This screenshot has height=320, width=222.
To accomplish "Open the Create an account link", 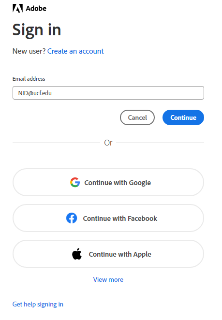I will coord(75,51).
